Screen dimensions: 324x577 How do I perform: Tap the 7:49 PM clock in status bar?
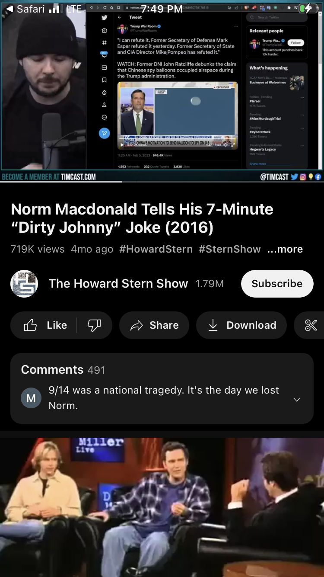(162, 9)
